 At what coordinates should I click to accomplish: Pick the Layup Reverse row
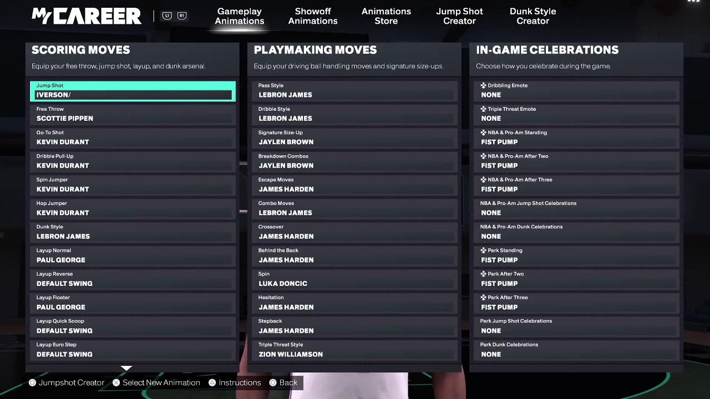click(x=133, y=279)
